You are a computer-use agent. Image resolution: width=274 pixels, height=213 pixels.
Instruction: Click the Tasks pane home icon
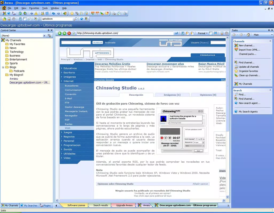[248, 35]
